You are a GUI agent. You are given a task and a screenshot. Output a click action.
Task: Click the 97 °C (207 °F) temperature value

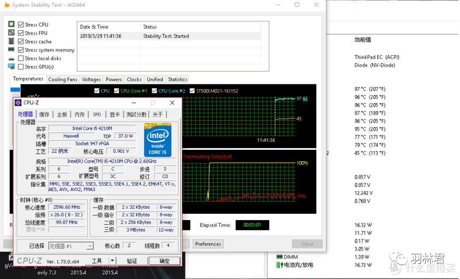tap(370, 89)
